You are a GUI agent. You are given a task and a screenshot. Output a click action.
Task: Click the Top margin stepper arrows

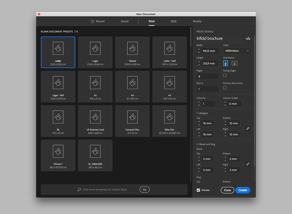pos(199,123)
